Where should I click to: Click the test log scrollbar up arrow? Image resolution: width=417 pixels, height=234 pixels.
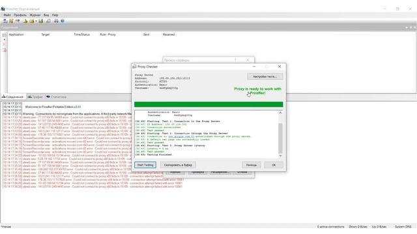pyautogui.click(x=280, y=112)
